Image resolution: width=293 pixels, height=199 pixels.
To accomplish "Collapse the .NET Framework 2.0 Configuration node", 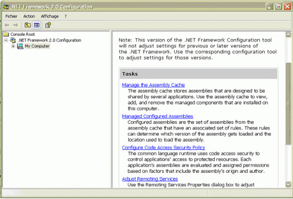I will (x=6, y=40).
